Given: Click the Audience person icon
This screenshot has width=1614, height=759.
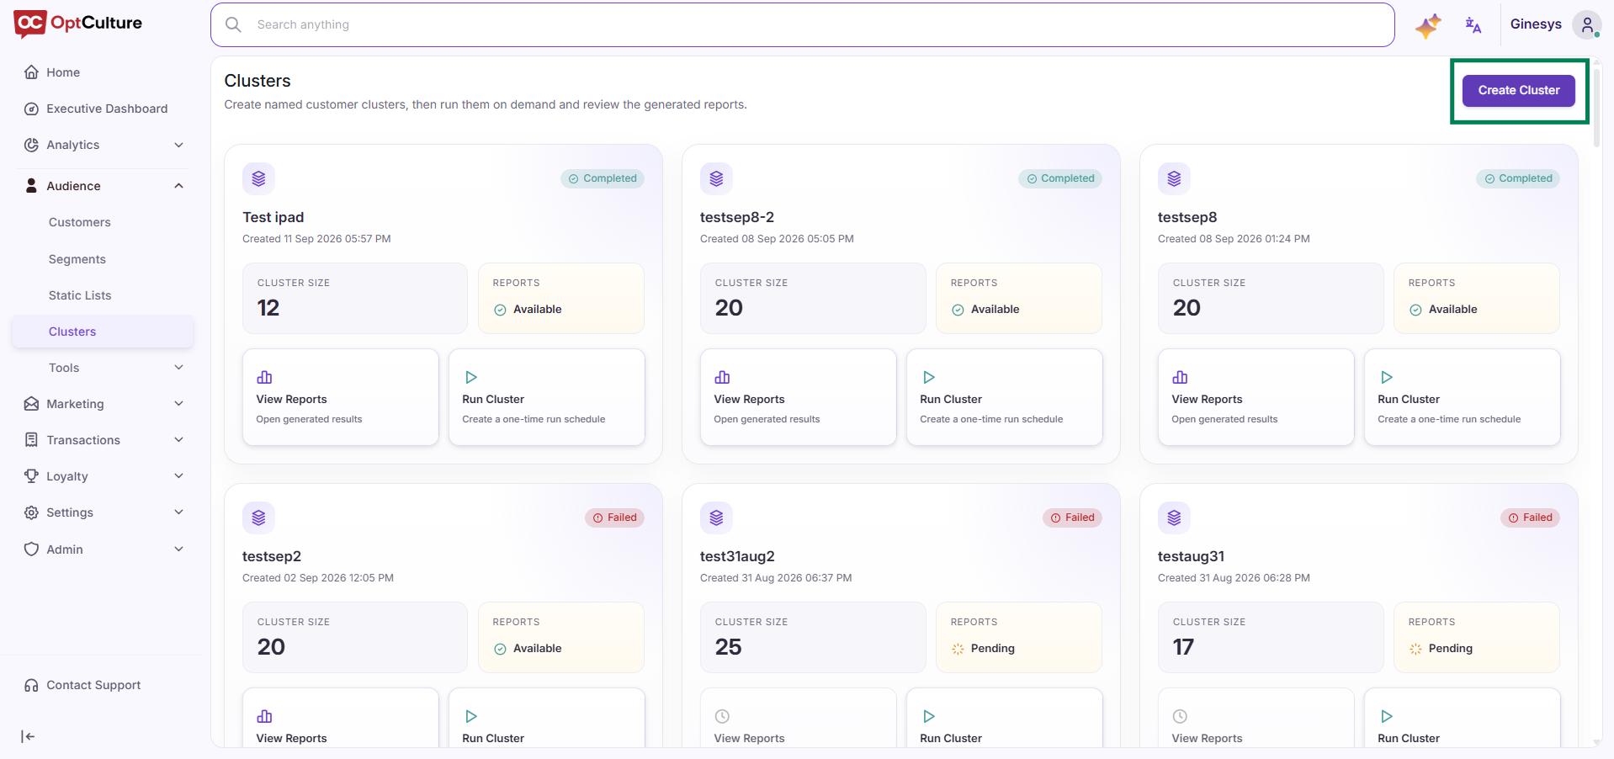Looking at the screenshot, I should click(x=31, y=186).
